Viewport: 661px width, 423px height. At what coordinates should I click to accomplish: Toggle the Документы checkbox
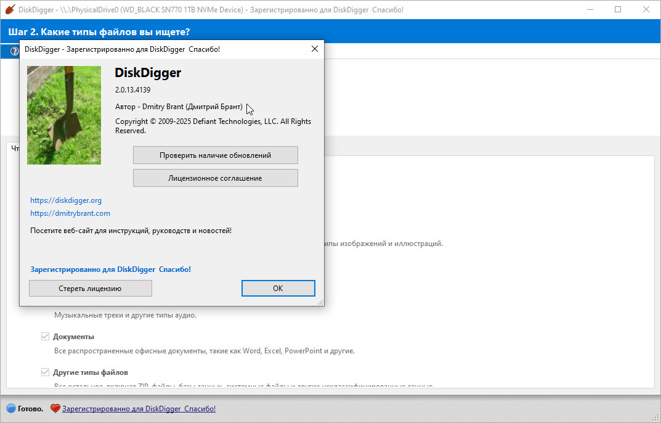coord(45,337)
